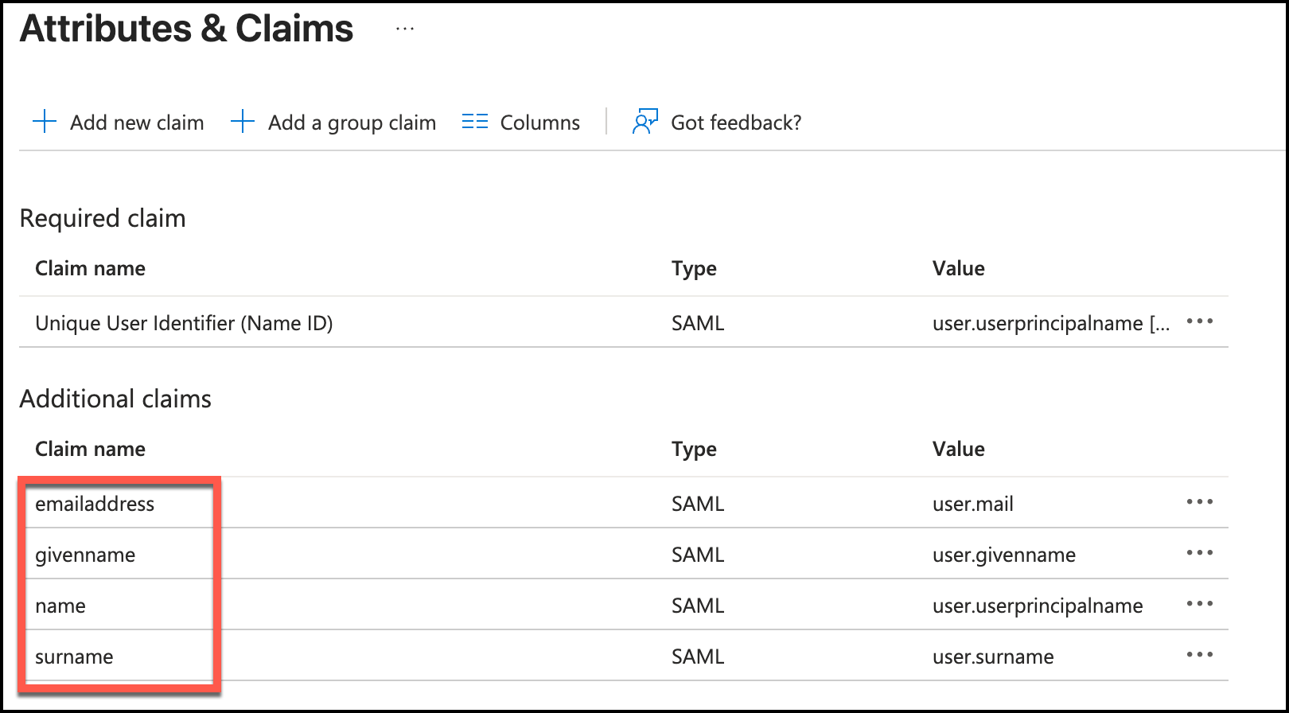
Task: Open more options for Unique User Identifier row
Action: pos(1199,321)
